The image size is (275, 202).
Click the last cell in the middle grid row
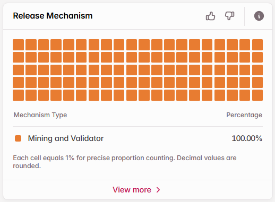257,70
